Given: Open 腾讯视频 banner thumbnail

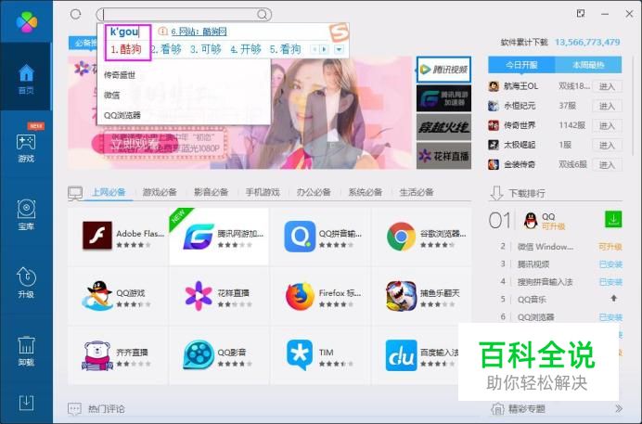Looking at the screenshot, I should pyautogui.click(x=443, y=70).
